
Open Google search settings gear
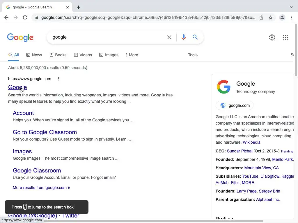pos(272,37)
